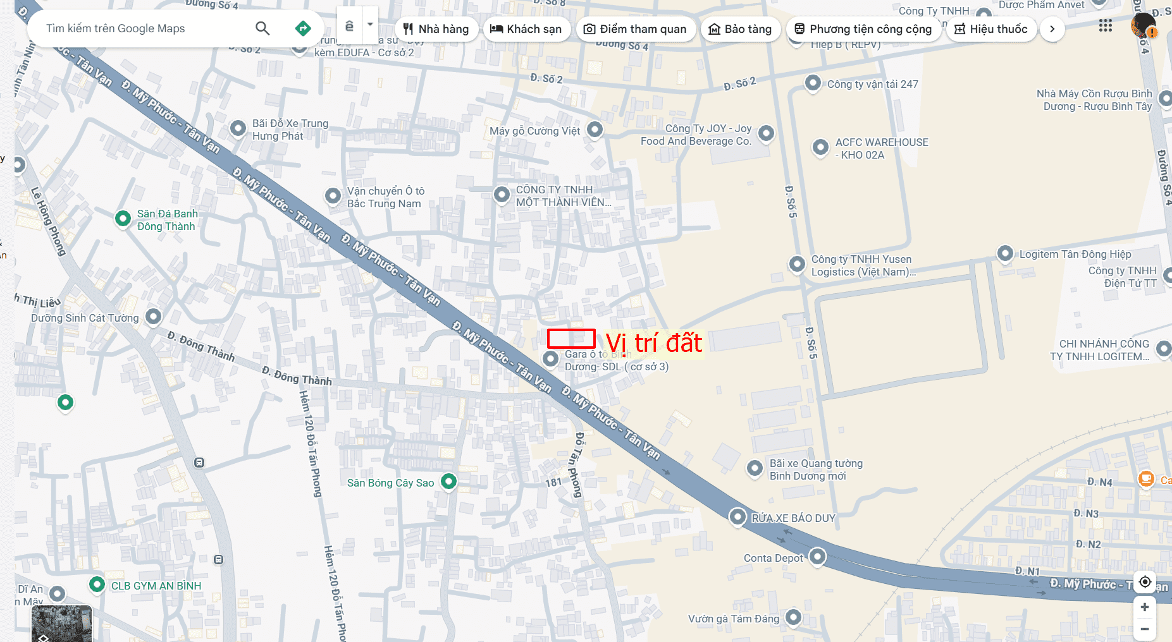Click the RỬA XE BẢO DUY map pin
This screenshot has height=642, width=1172.
[x=737, y=516]
